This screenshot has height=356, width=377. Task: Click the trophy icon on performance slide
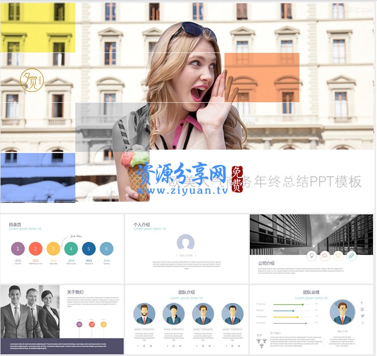tap(261, 341)
